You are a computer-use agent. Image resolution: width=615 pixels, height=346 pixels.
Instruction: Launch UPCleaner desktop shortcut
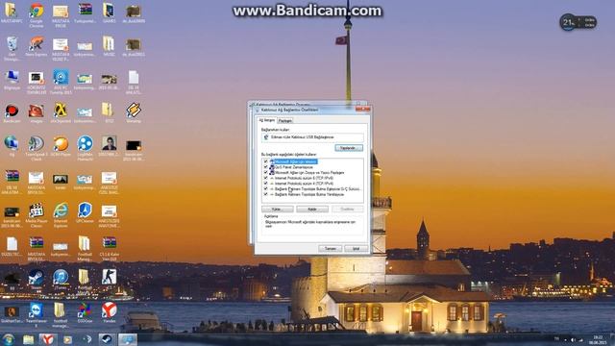[85, 211]
